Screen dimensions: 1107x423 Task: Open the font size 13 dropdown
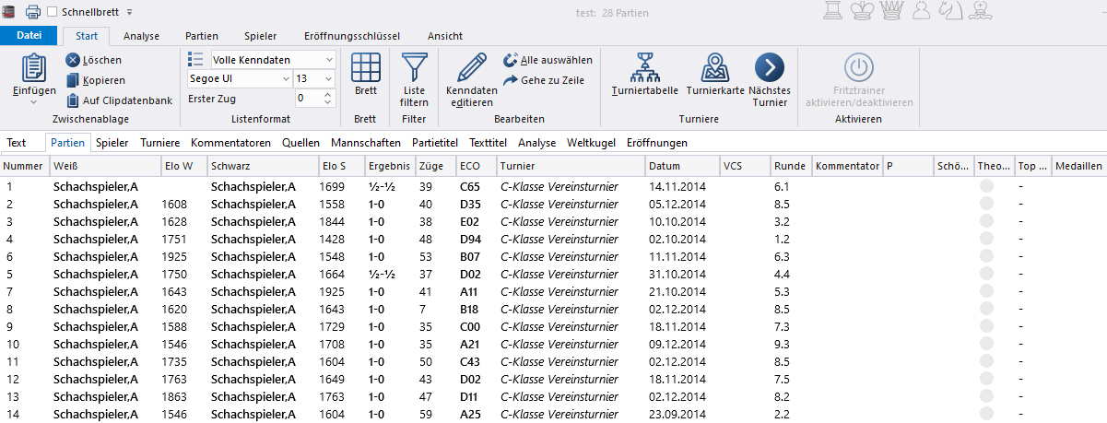[x=329, y=79]
